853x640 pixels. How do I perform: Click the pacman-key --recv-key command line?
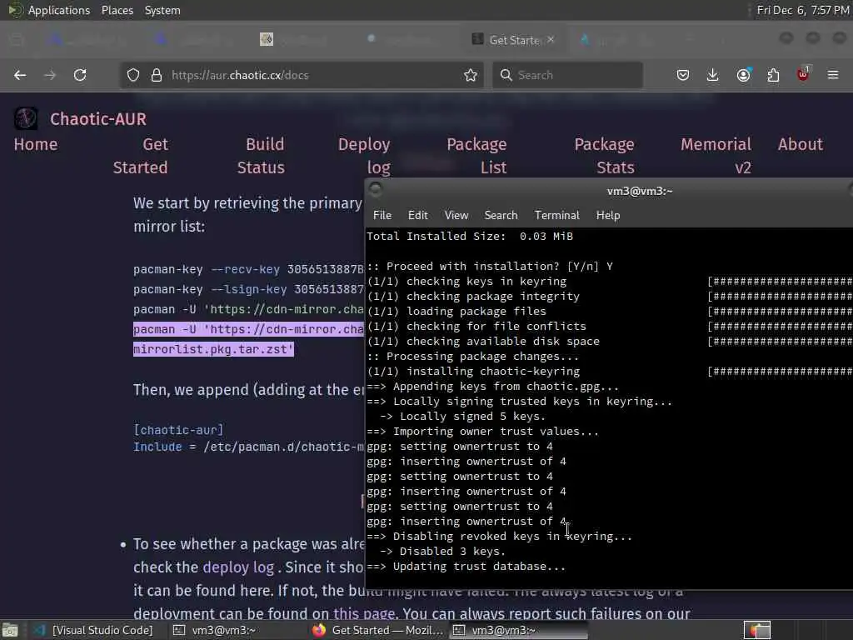pyautogui.click(x=248, y=269)
